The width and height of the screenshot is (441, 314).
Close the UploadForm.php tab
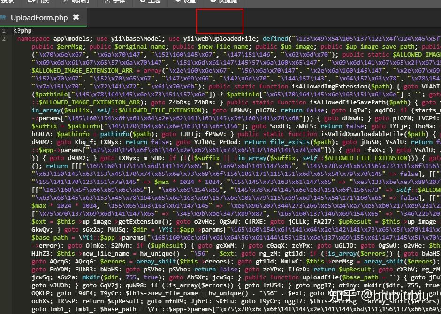(x=76, y=17)
